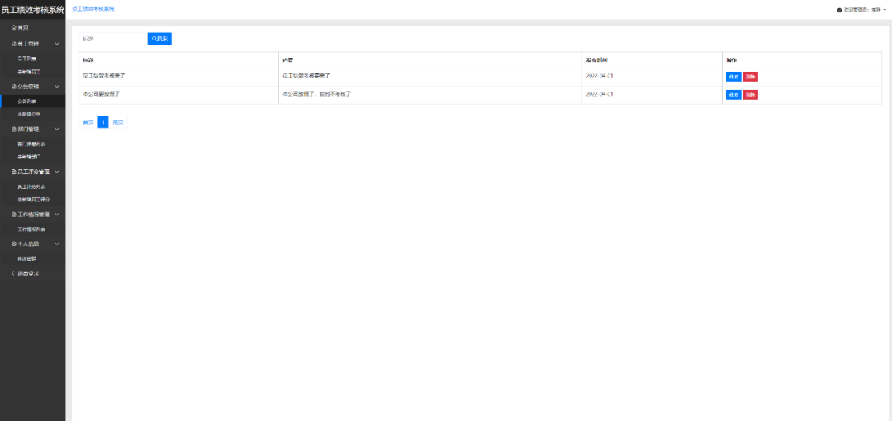The height and width of the screenshot is (421, 892).
Task: Click the 工作情况管理 sidebar icon
Action: click(x=13, y=215)
